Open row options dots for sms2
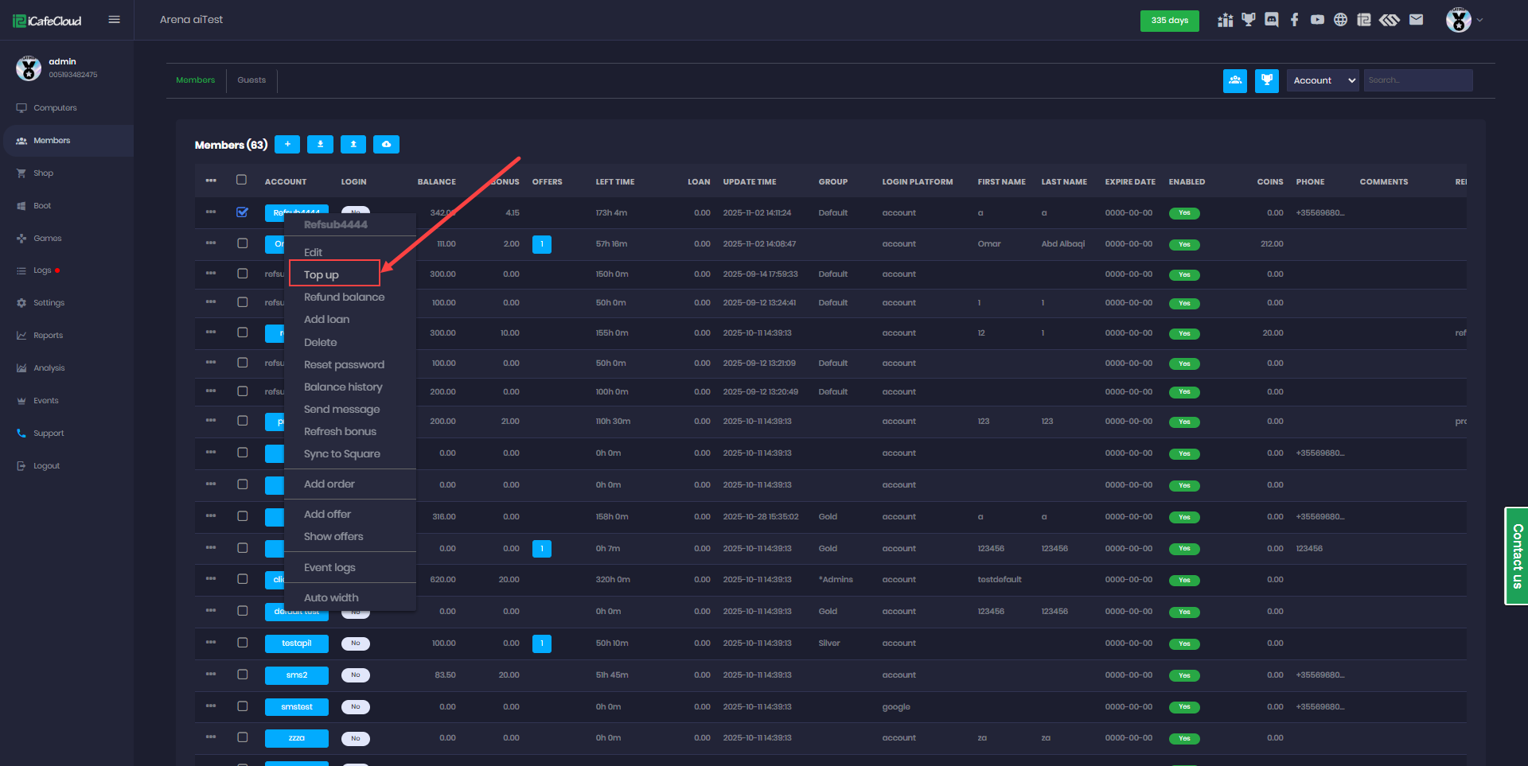The image size is (1528, 766). pyautogui.click(x=211, y=675)
